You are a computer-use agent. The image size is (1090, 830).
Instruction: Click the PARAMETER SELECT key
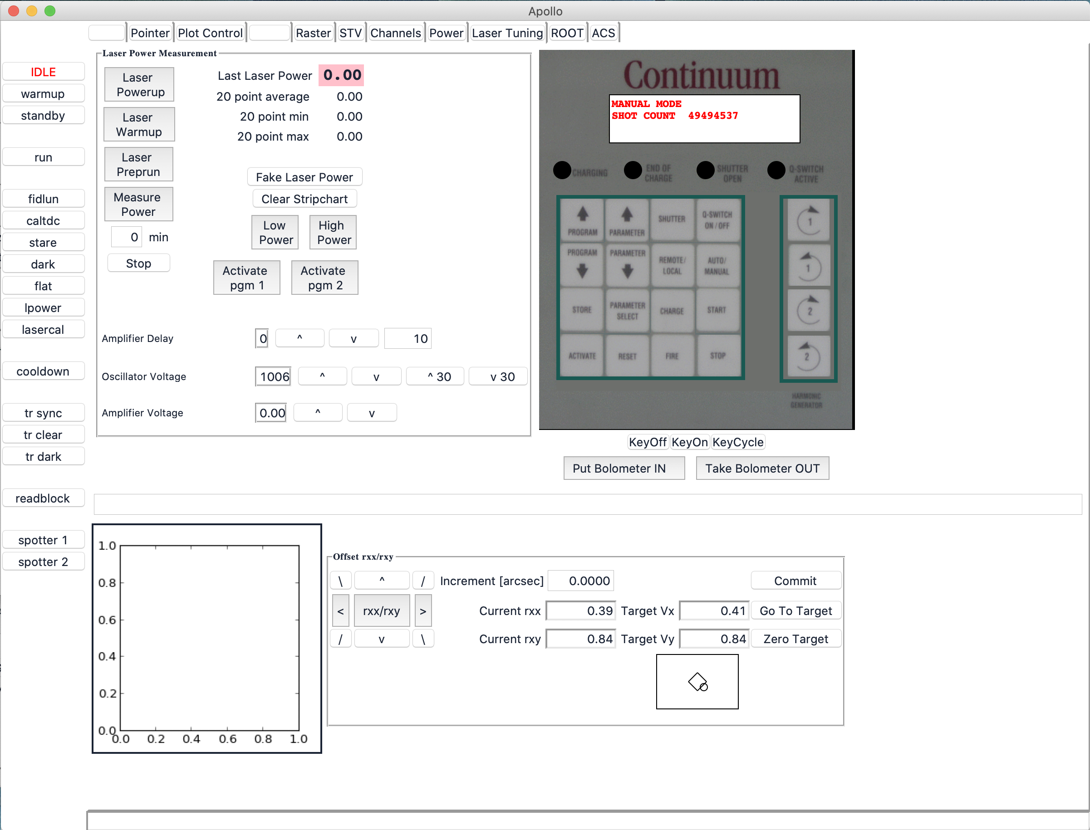(x=627, y=310)
